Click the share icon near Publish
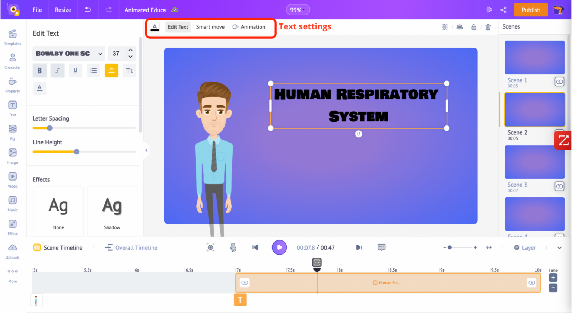The image size is (572, 313). pos(503,10)
